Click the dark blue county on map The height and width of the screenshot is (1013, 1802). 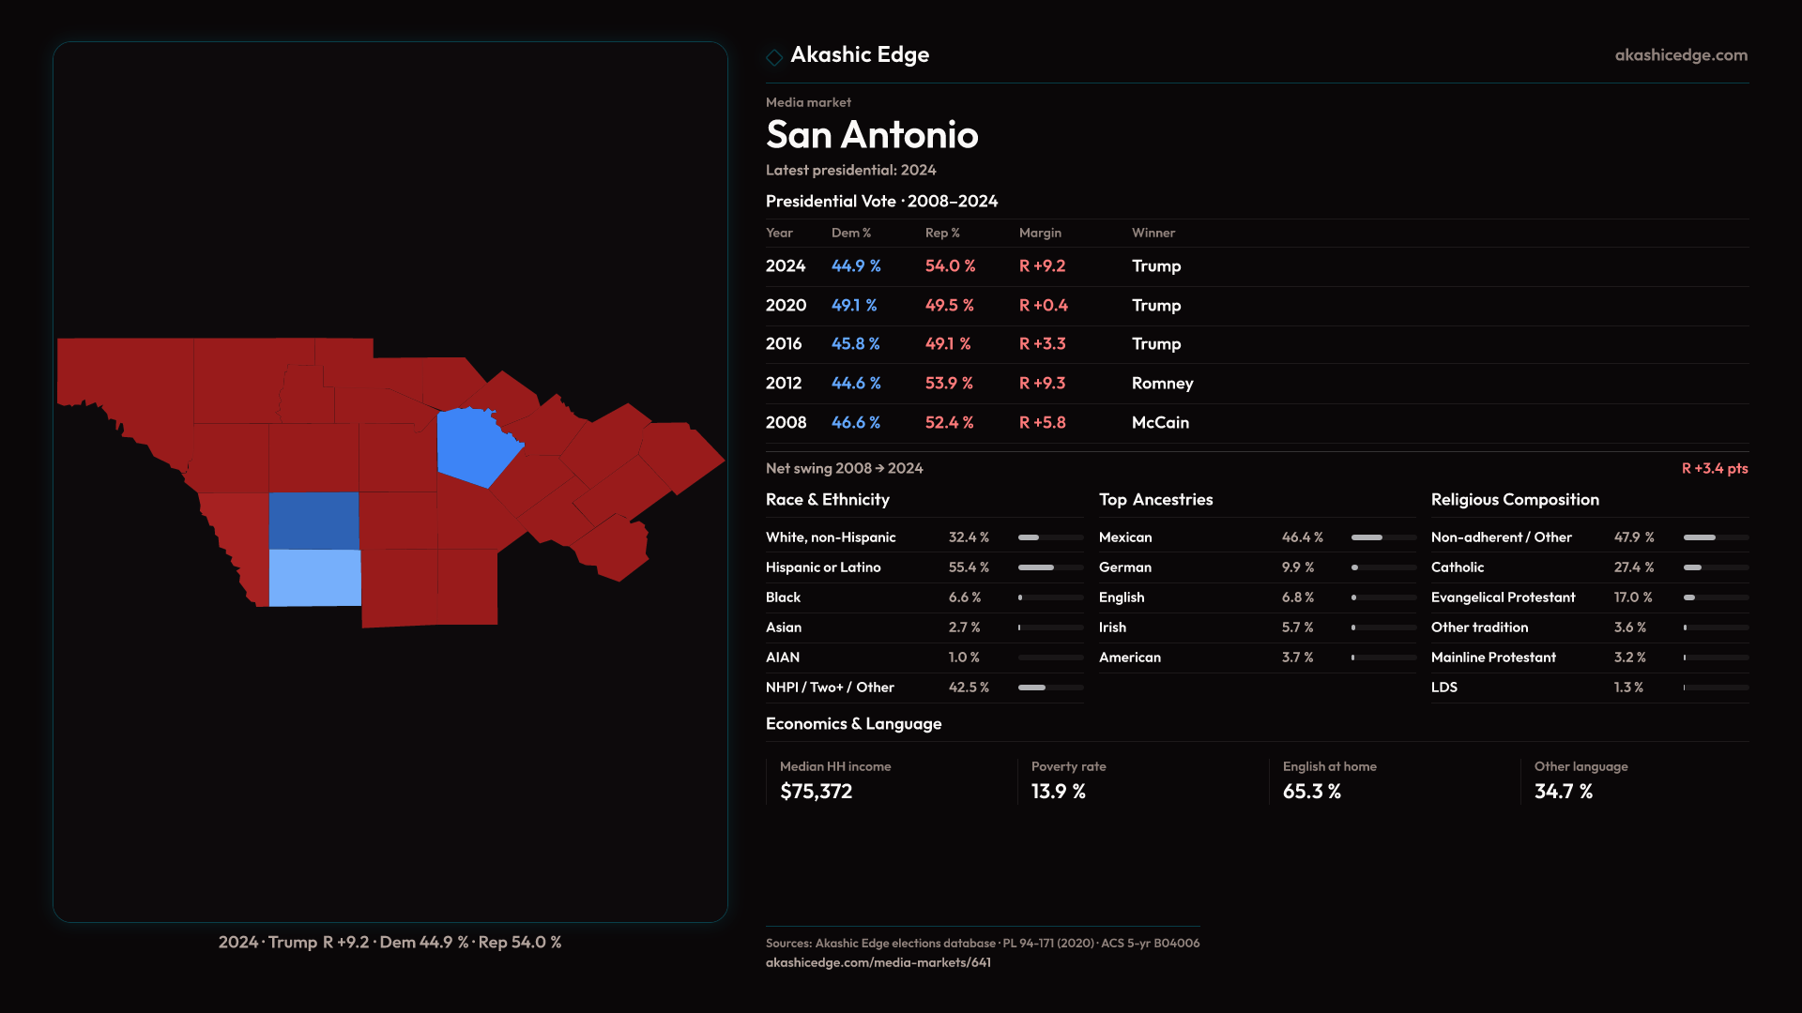click(313, 521)
